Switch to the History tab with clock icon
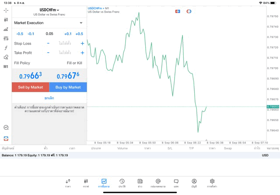This screenshot has width=280, height=195. point(122,183)
